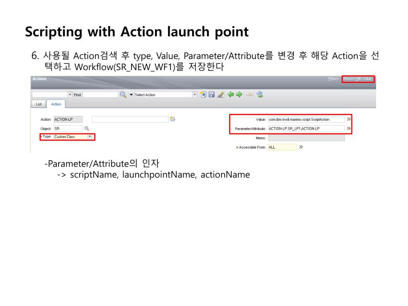Open the Type Custom Class dropdown
Image resolution: width=408 pixels, height=306 pixels.
(90, 137)
